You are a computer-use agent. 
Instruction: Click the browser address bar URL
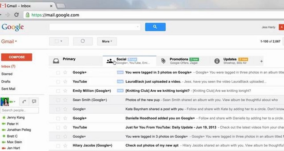(55, 15)
